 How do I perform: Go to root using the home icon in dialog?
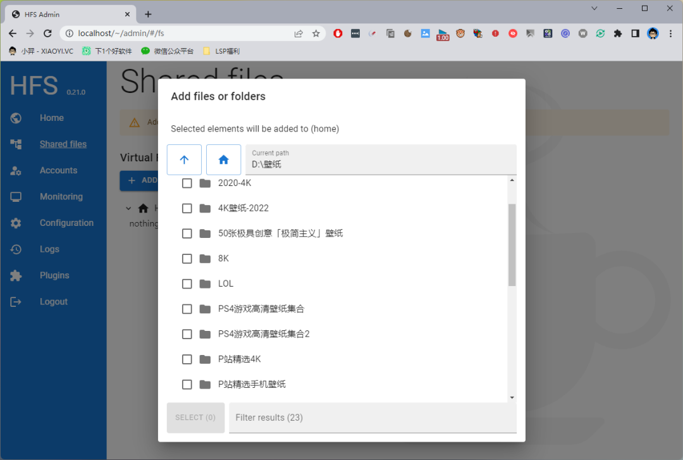click(224, 160)
